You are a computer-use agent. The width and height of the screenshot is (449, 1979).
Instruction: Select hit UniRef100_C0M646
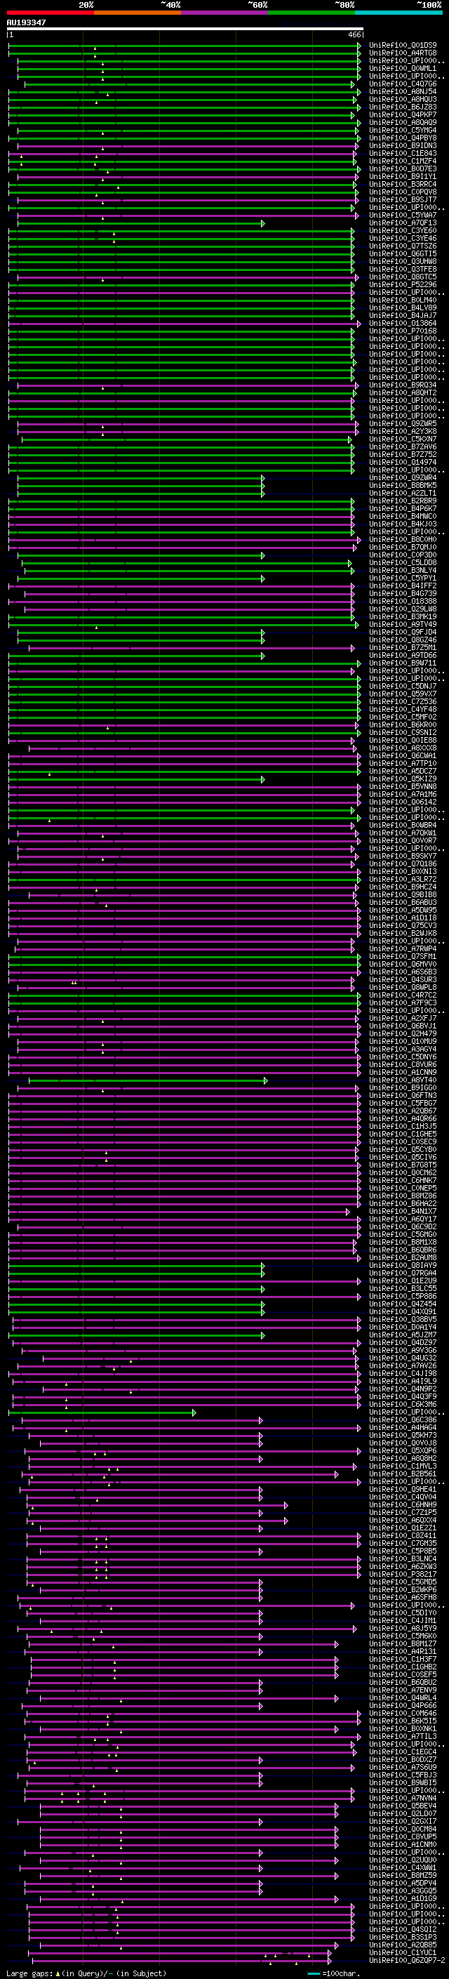(x=403, y=1713)
